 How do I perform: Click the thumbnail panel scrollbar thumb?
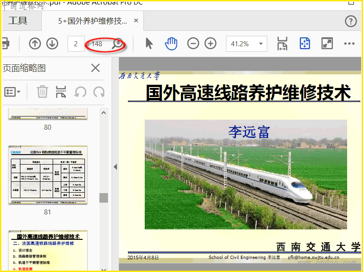click(104, 198)
